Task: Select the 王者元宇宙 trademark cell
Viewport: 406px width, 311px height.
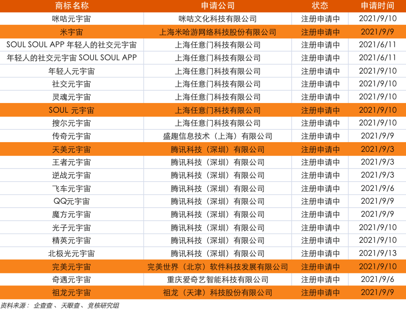Action: (71, 162)
